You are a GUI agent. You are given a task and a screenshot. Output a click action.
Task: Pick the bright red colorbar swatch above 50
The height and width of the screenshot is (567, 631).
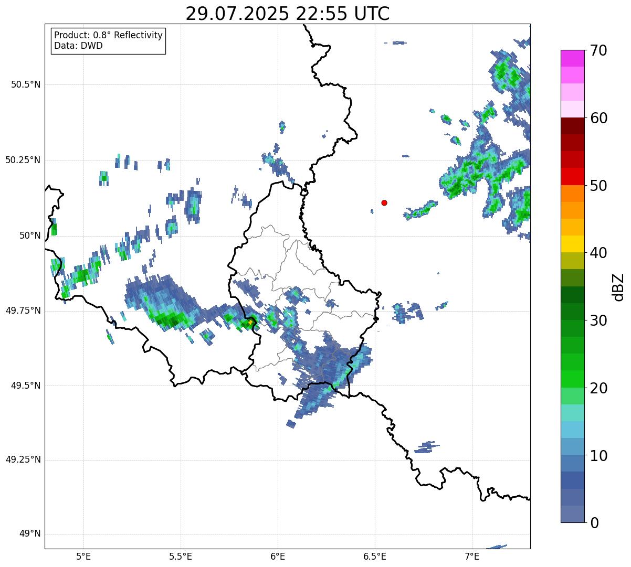572,177
